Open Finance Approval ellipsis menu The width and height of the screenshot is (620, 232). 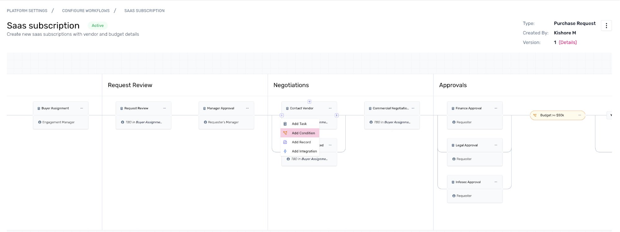pos(496,108)
